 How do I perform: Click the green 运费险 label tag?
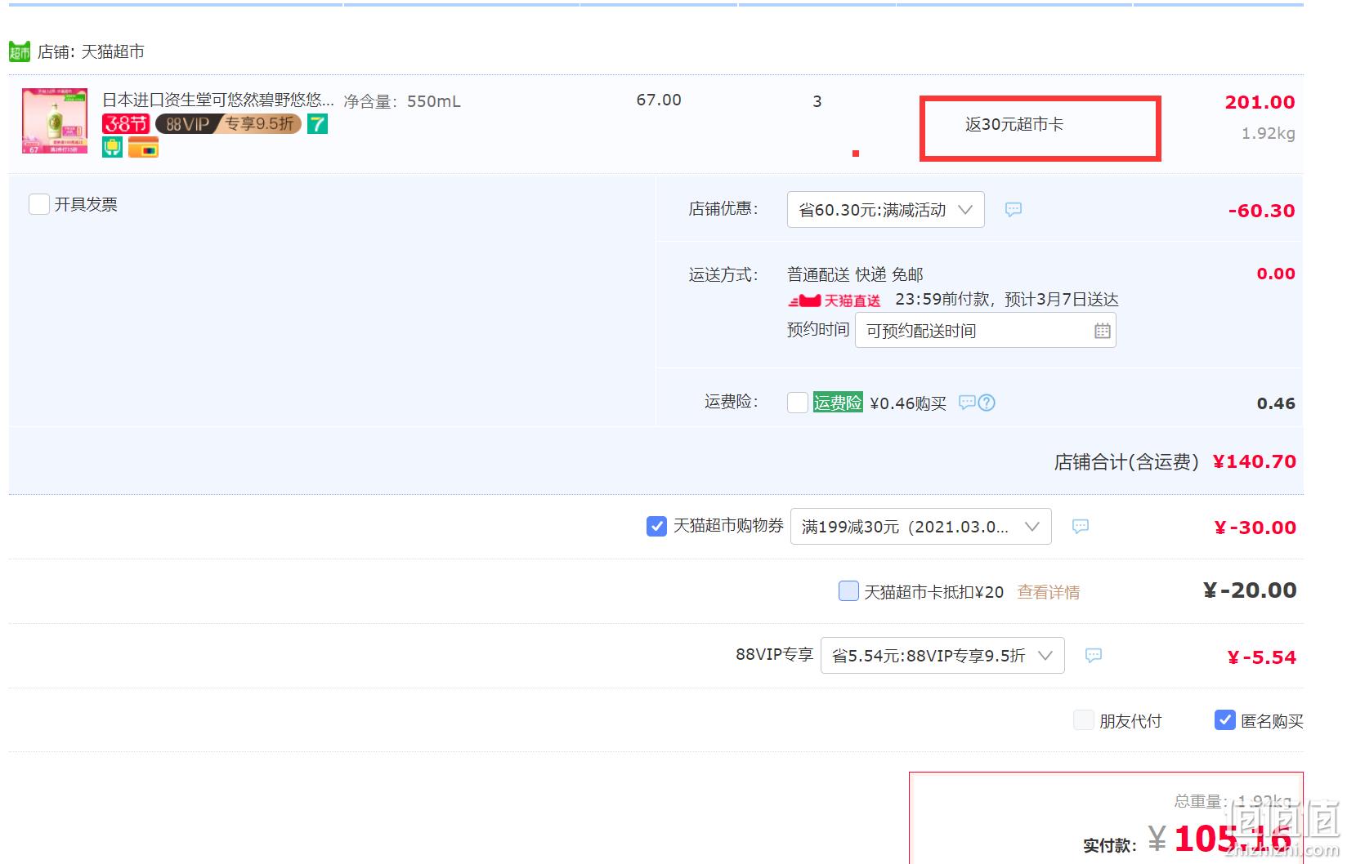point(838,403)
